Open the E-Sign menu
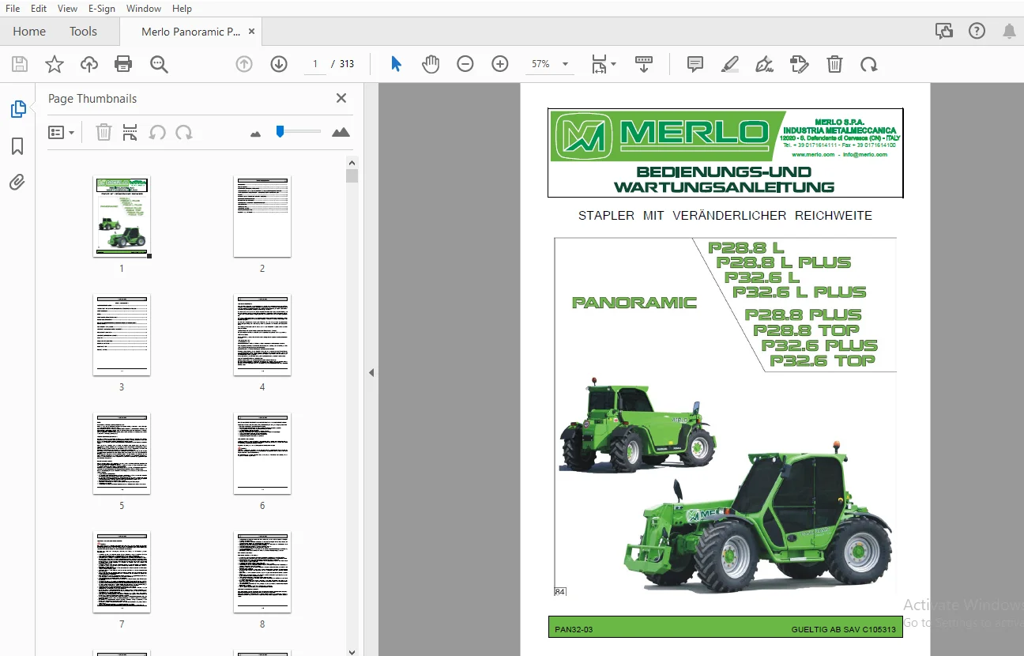1024x656 pixels. click(x=102, y=9)
